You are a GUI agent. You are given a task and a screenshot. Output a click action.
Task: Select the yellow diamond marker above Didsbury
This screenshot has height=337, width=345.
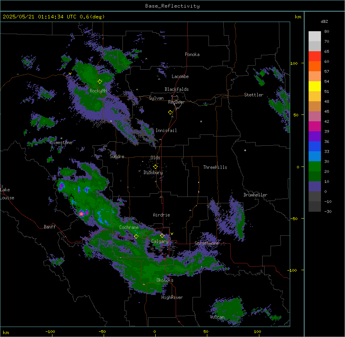155,167
